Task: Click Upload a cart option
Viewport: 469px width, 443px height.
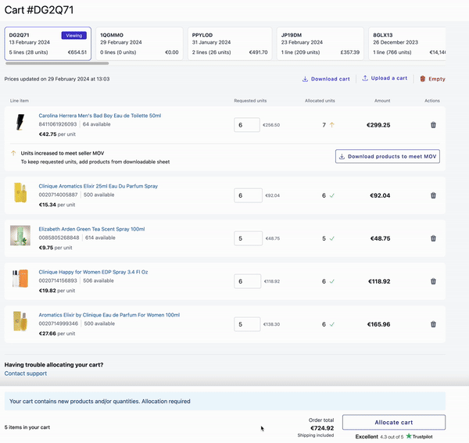Action: point(385,79)
